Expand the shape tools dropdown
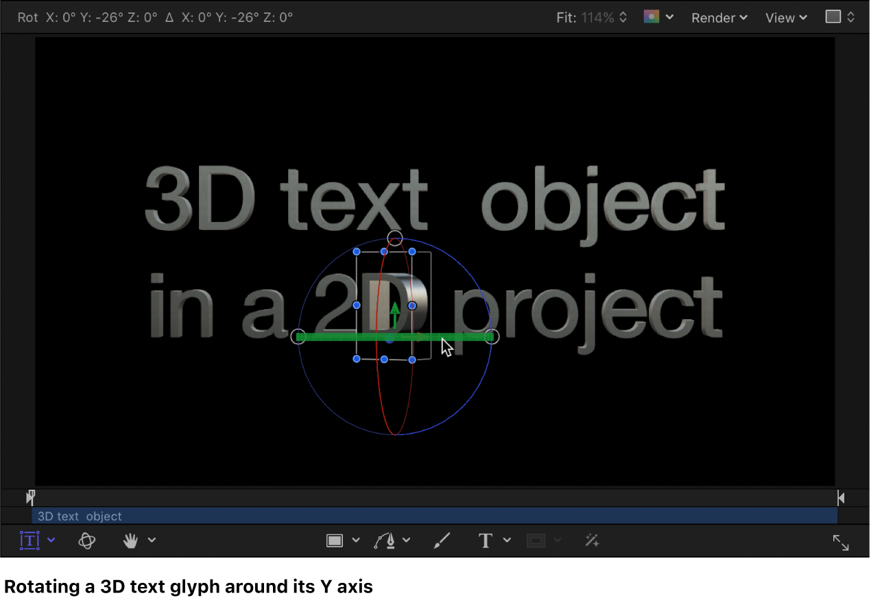Viewport: 871px width, 600px height. click(x=356, y=540)
